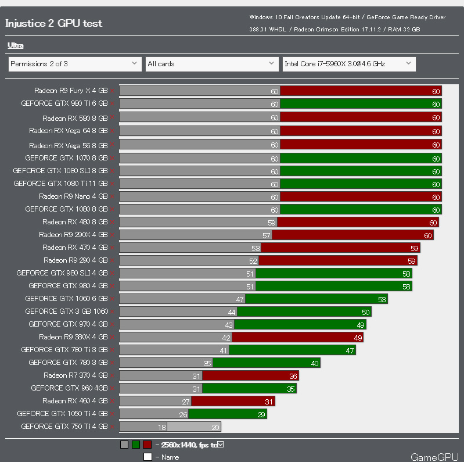Remove GEFORCE GTX 1060 6 GB via X
The height and width of the screenshot is (462, 464).
112,299
